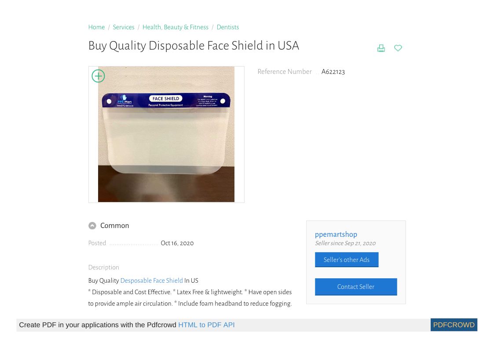This screenshot has width=494, height=350.
Task: Select the Common section heading
Action: point(115,226)
